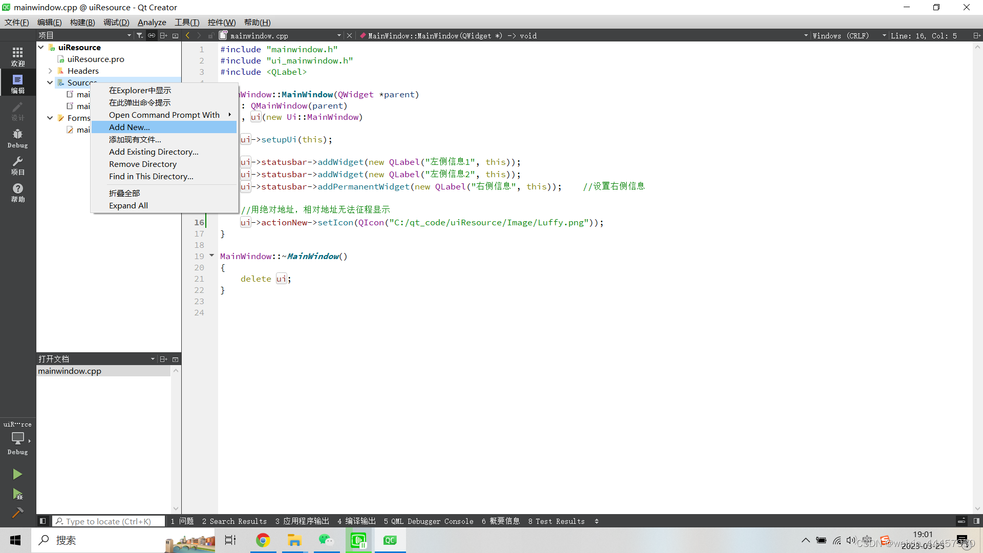Toggle progress details button in status bar
Viewport: 983px width, 553px height.
(961, 521)
